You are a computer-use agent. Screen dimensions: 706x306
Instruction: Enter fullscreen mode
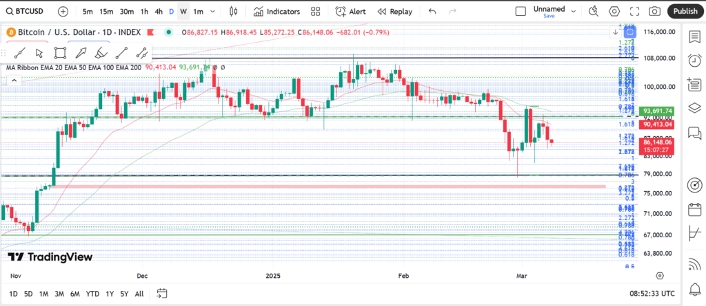pyautogui.click(x=635, y=11)
